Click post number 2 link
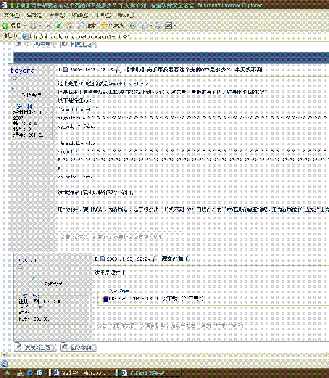Screen dimensions: 329x378 pos(96,259)
